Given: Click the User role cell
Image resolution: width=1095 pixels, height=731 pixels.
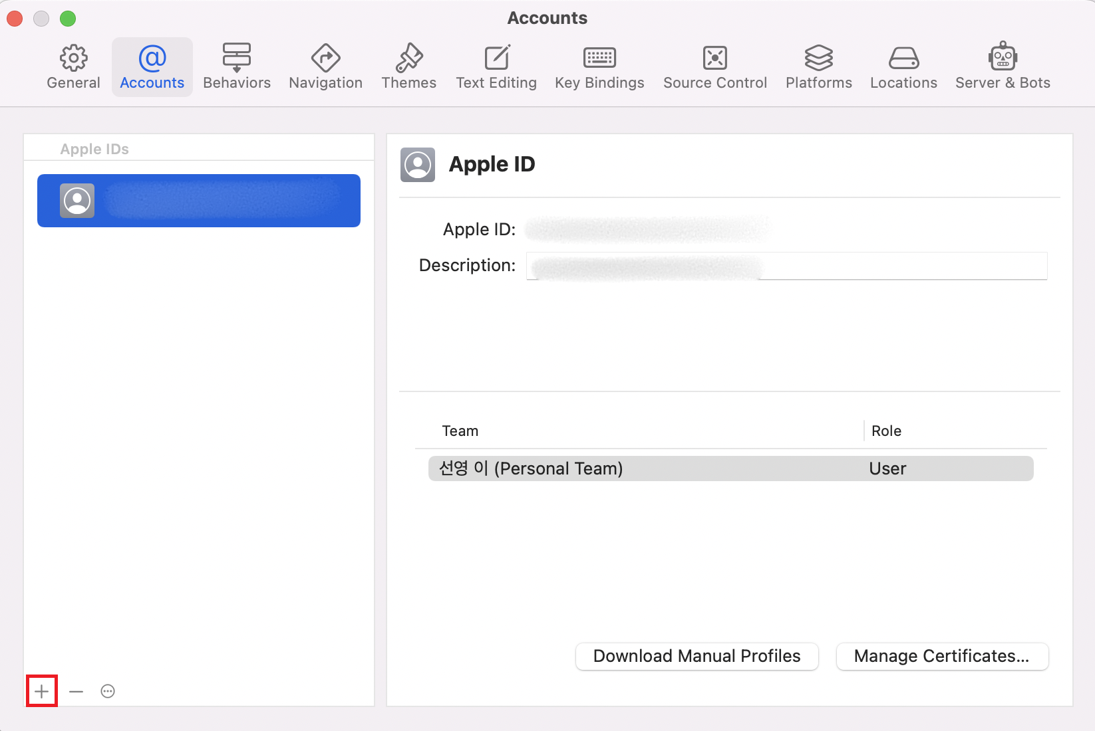Looking at the screenshot, I should coord(887,469).
